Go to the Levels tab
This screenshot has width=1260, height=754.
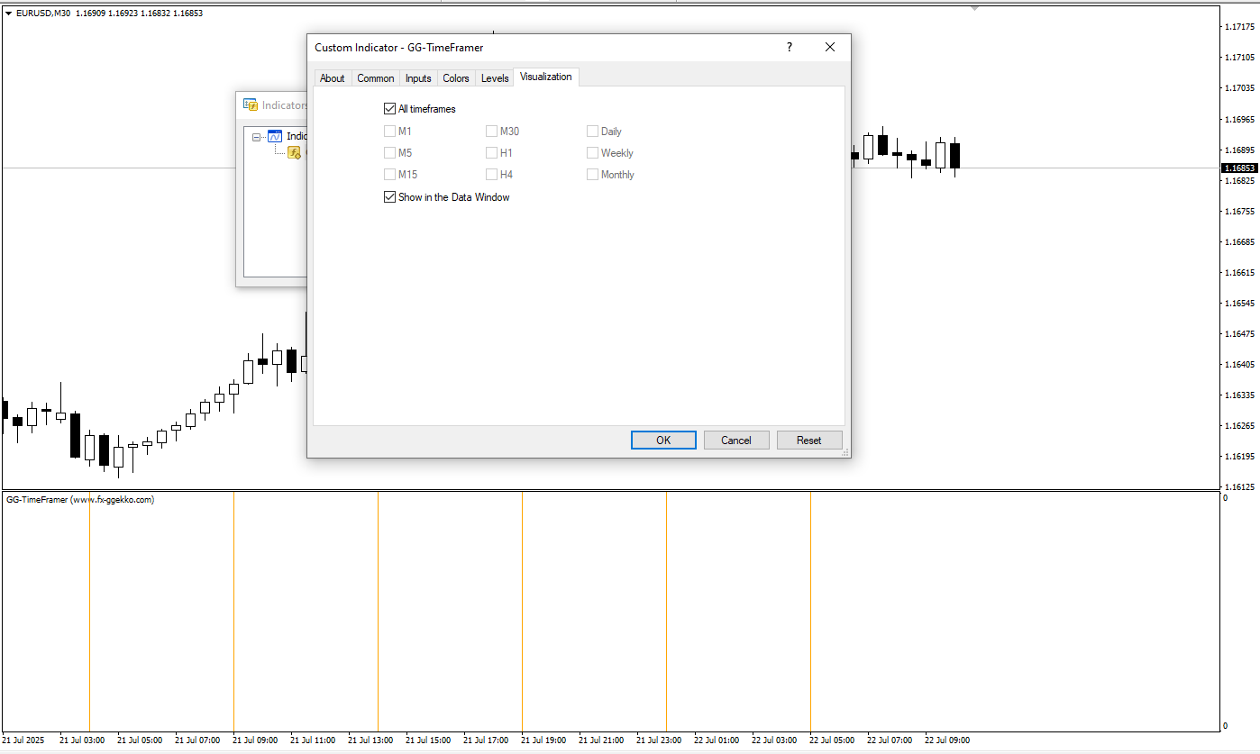pyautogui.click(x=495, y=78)
